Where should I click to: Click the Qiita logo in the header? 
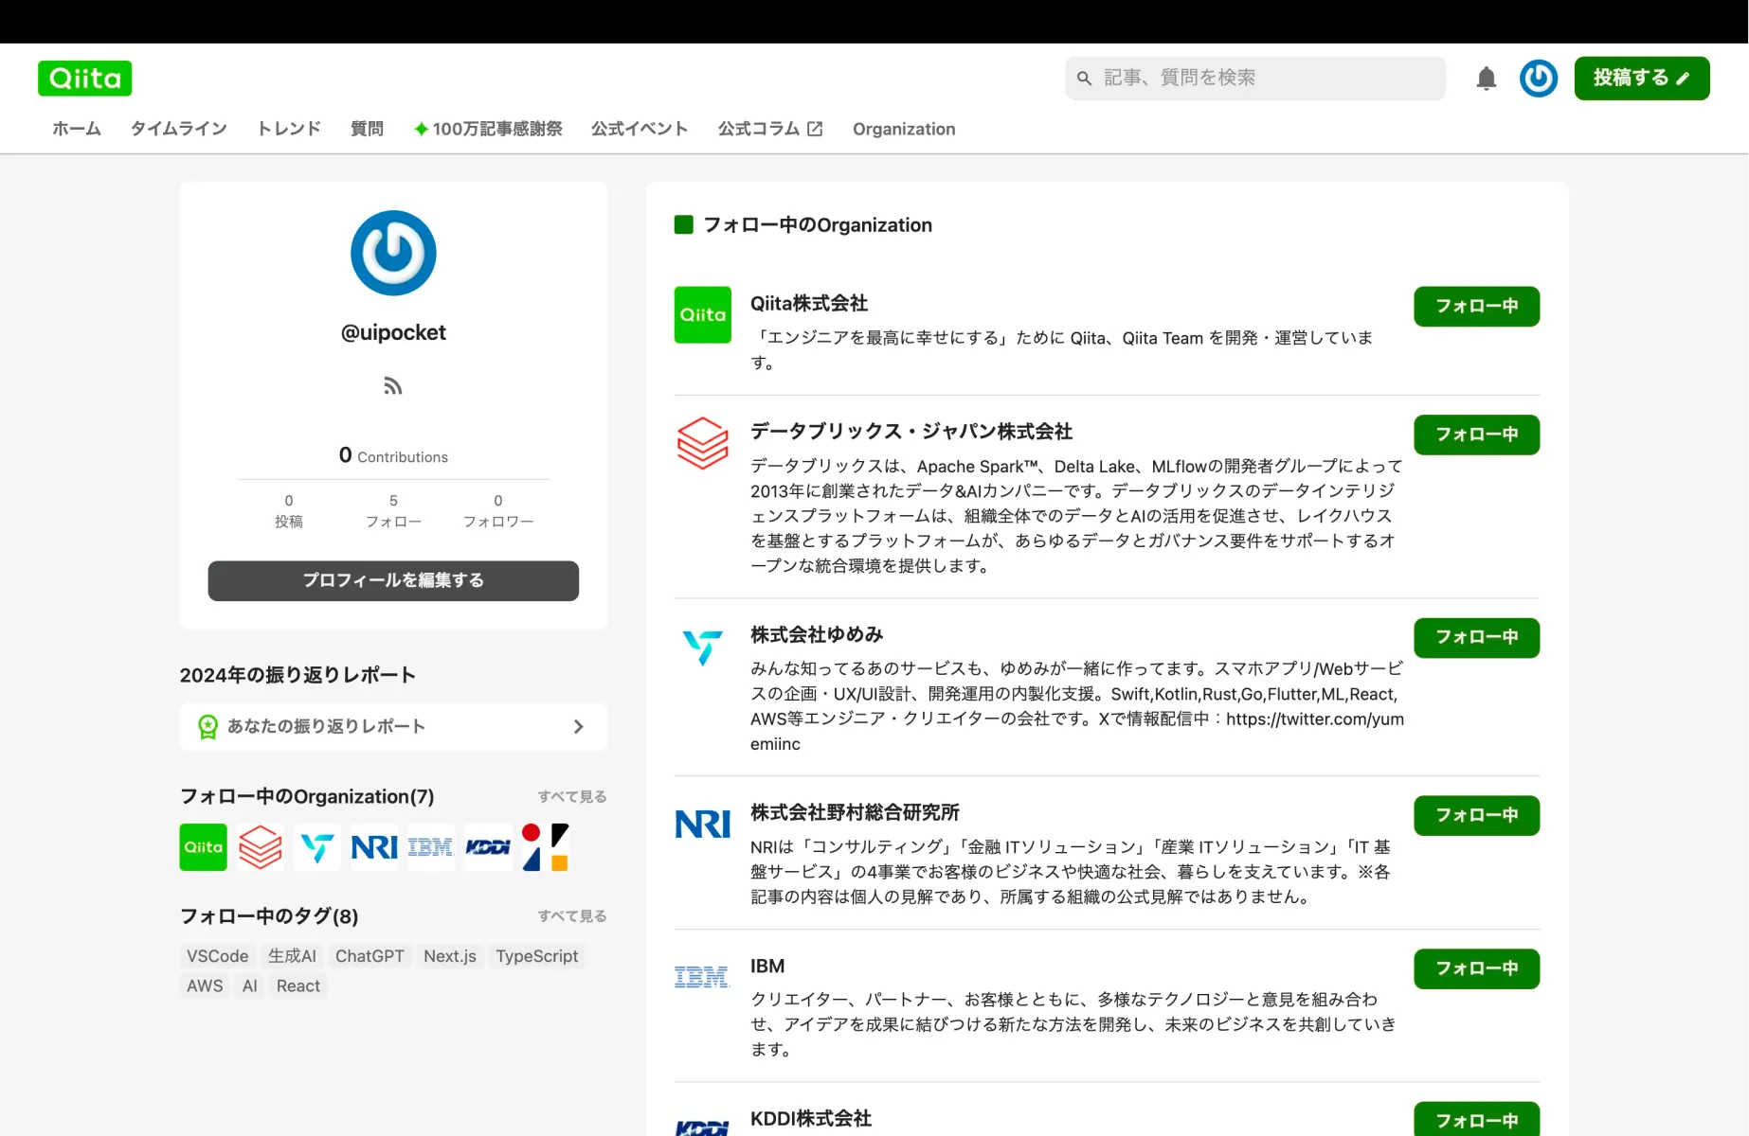point(84,78)
